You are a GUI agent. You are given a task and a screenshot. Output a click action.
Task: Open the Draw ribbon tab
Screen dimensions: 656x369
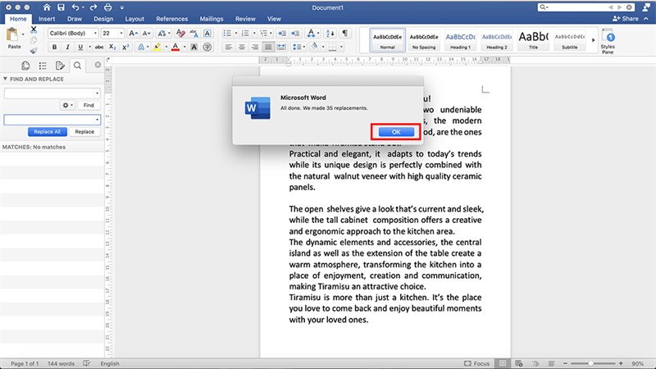pos(75,19)
